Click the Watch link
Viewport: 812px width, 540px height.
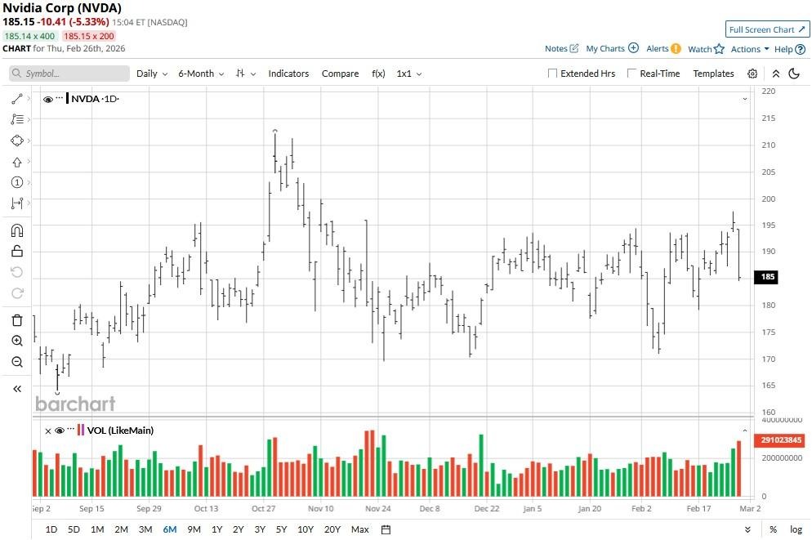tap(699, 49)
